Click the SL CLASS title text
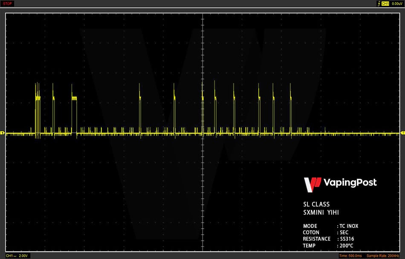The width and height of the screenshot is (405, 259). [x=316, y=204]
